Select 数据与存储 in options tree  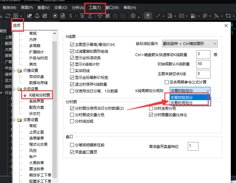point(38,83)
